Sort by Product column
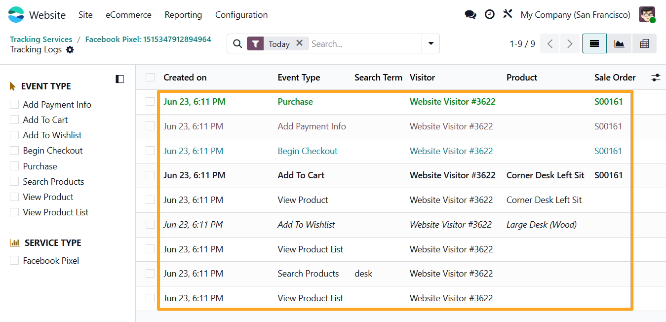Image resolution: width=666 pixels, height=322 pixels. coord(522,78)
